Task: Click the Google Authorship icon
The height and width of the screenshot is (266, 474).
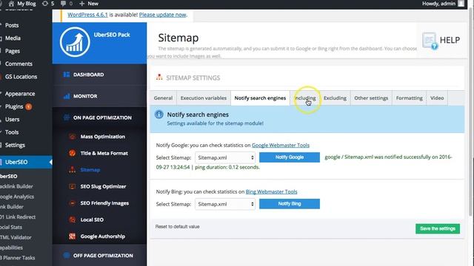Action: click(73, 236)
